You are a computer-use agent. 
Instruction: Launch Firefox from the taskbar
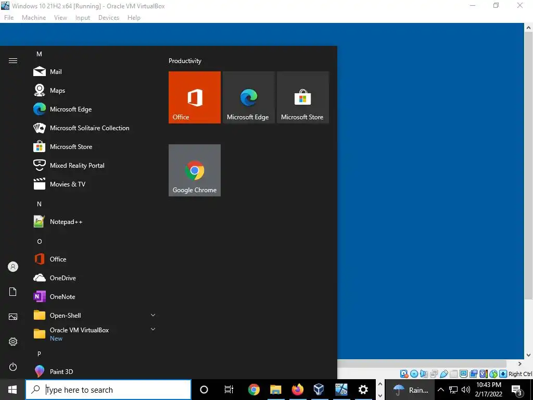[x=297, y=390]
